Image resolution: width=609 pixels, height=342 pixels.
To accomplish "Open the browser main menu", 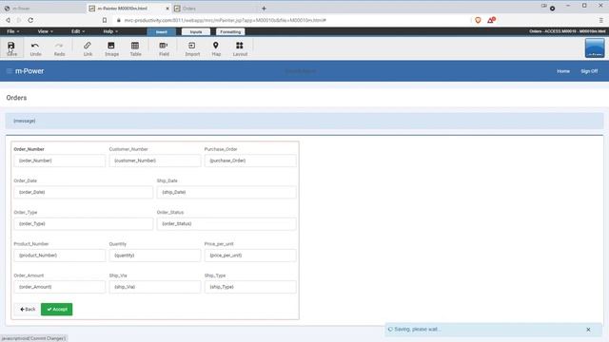I will [600, 20].
